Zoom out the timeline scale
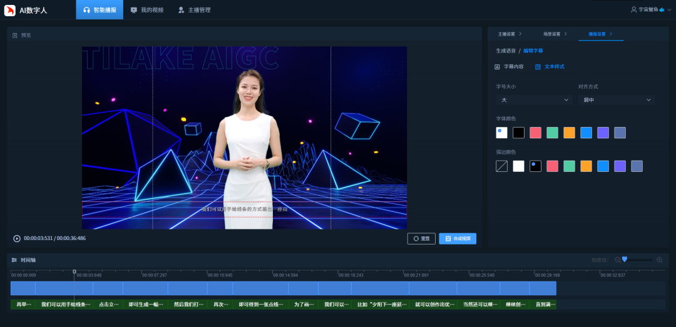This screenshot has width=676, height=327. [618, 260]
